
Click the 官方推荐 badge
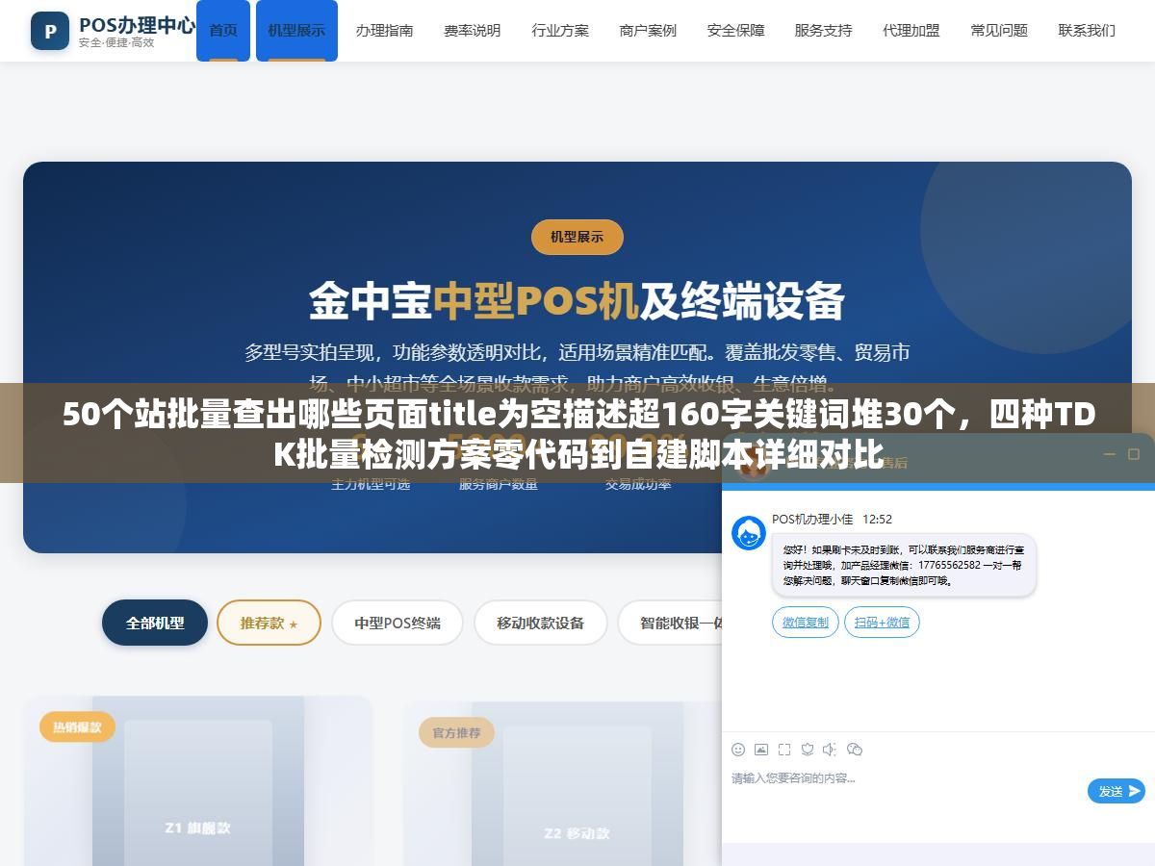[x=456, y=732]
